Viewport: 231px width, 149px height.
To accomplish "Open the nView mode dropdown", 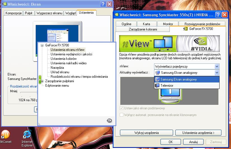I will pyautogui.click(x=216, y=67).
